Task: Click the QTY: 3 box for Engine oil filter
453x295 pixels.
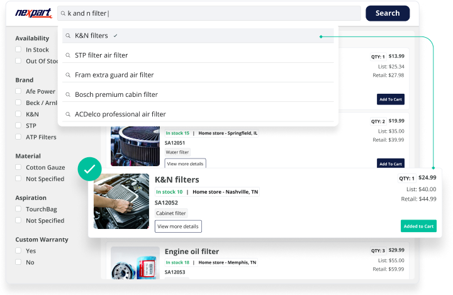Action: [378, 250]
